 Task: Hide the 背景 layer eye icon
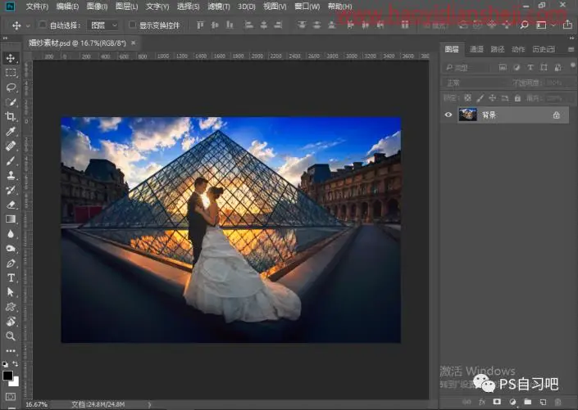[448, 115]
